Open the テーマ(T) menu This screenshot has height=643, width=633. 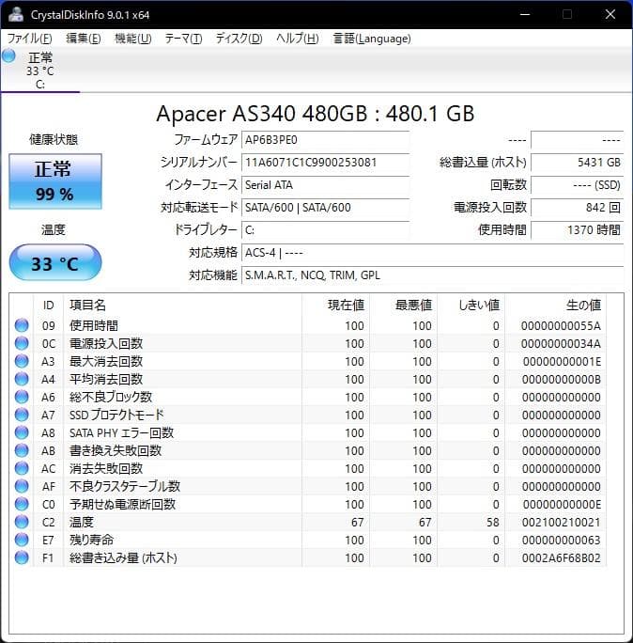tap(183, 39)
